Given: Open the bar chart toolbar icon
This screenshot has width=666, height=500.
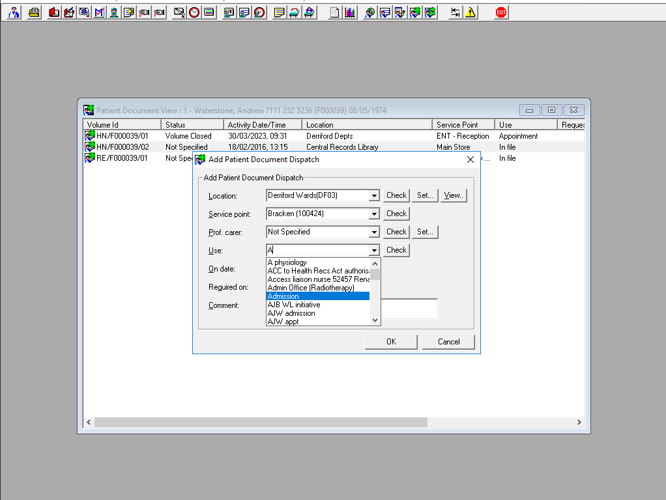Looking at the screenshot, I should tap(349, 12).
